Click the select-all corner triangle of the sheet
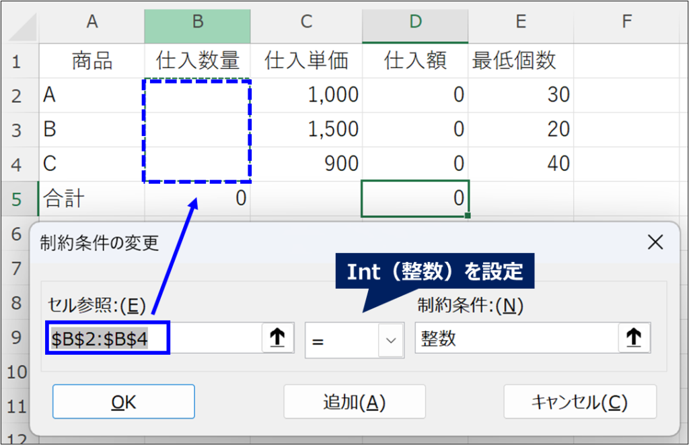This screenshot has width=689, height=445. pyautogui.click(x=22, y=26)
